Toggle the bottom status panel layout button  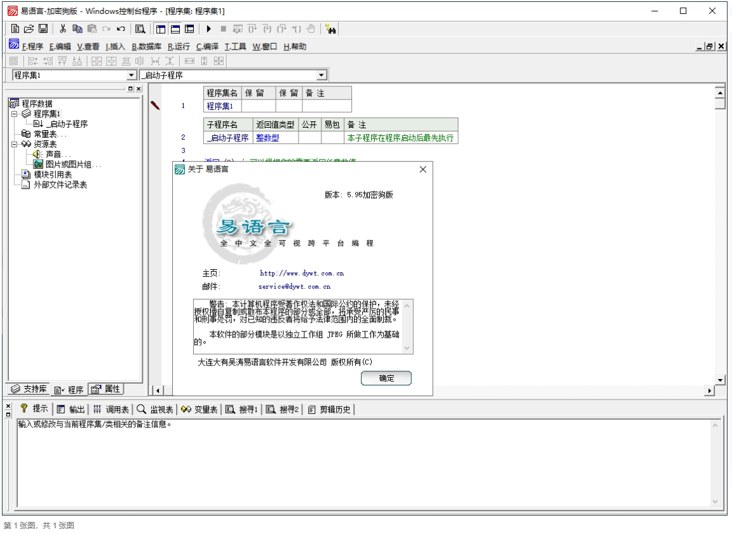tap(175, 29)
